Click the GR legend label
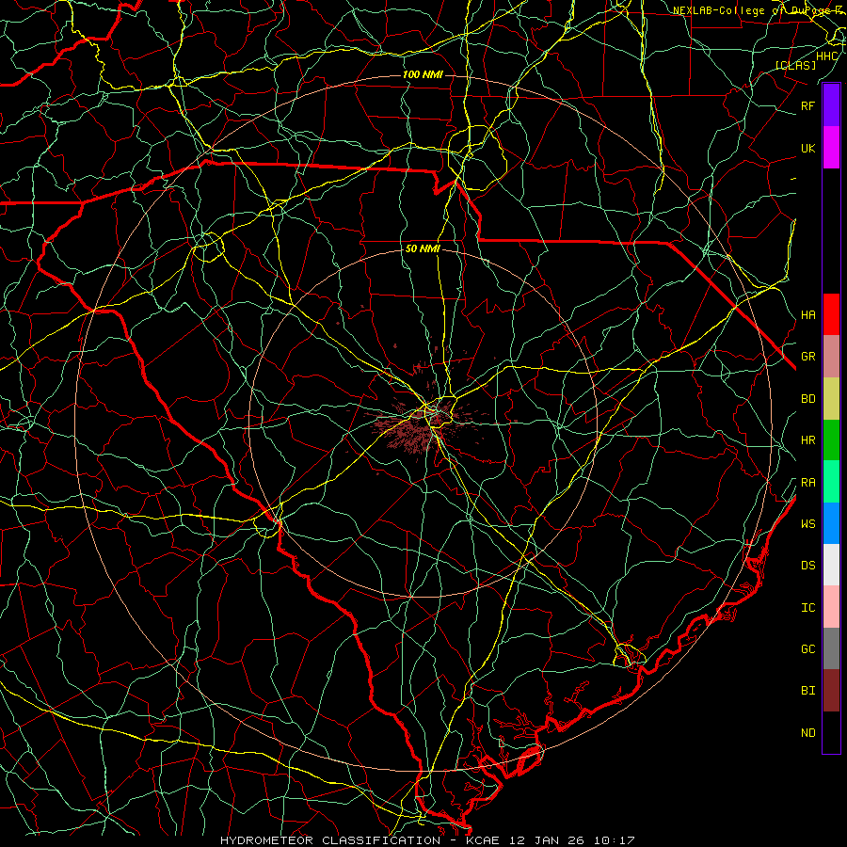This screenshot has width=847, height=847. [807, 357]
